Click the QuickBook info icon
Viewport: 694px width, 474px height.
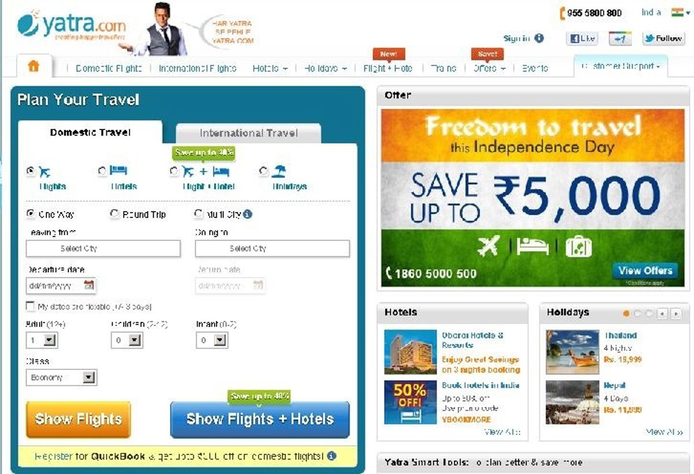point(331,456)
